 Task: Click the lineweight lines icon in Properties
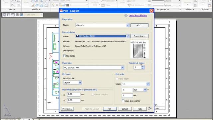click(x=149, y=1)
